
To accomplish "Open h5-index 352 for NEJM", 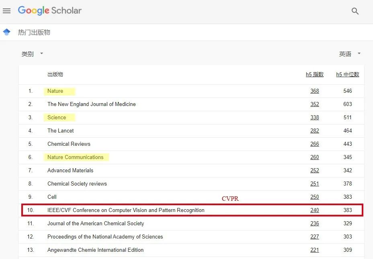I will coord(314,104).
